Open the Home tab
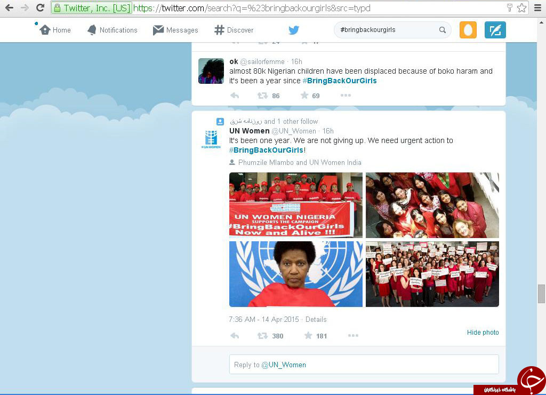Image resolution: width=546 pixels, height=395 pixels. pos(55,30)
